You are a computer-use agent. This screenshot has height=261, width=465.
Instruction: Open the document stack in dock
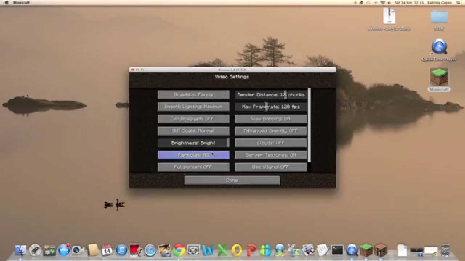(402, 250)
